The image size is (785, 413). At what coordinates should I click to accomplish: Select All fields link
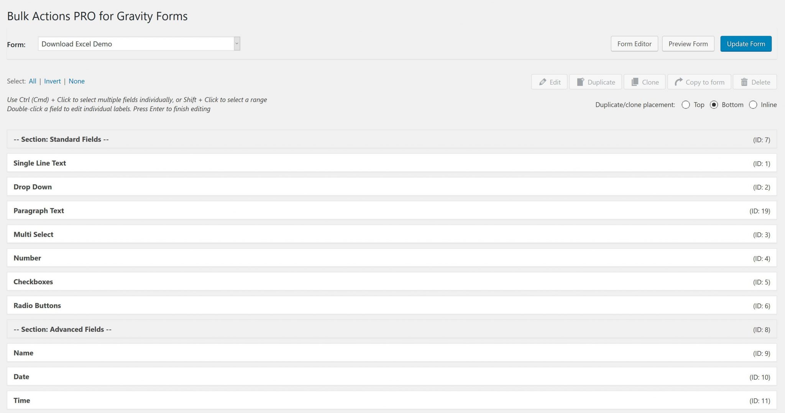click(x=33, y=81)
